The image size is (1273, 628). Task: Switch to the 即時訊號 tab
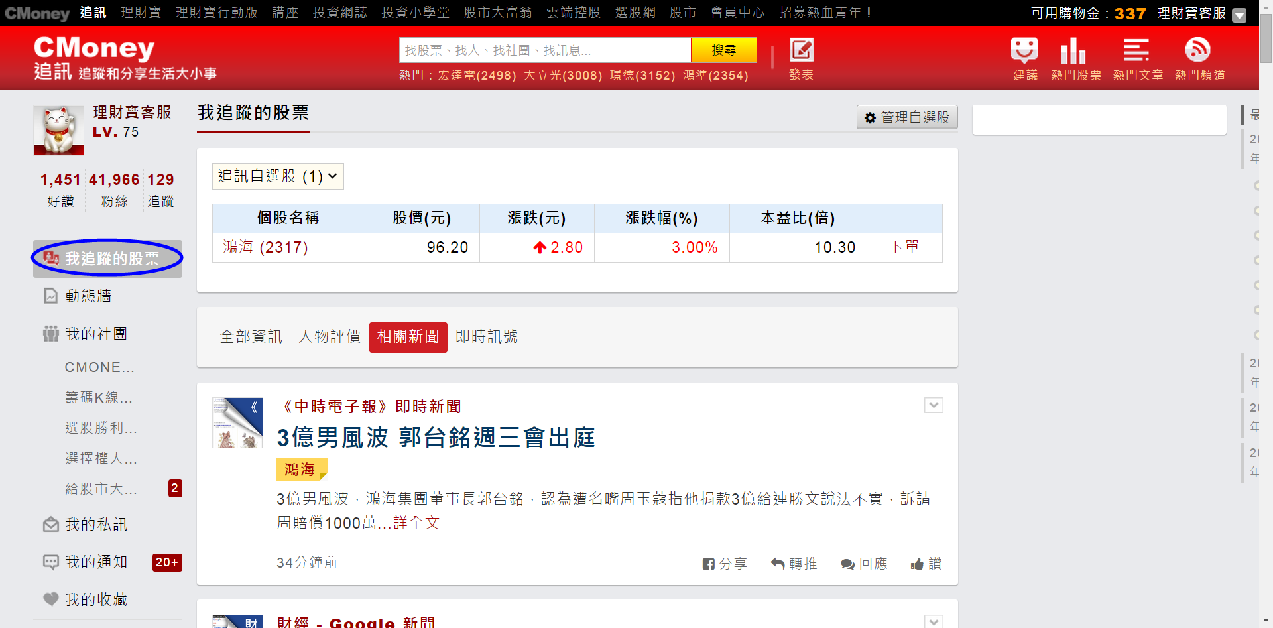[487, 337]
